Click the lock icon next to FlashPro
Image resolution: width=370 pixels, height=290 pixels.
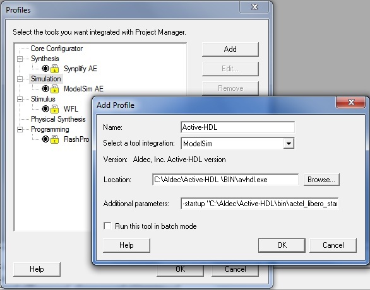[54, 139]
